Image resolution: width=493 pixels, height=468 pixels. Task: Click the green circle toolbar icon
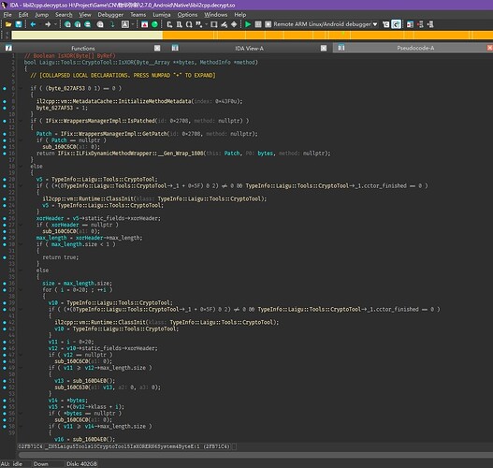154,24
